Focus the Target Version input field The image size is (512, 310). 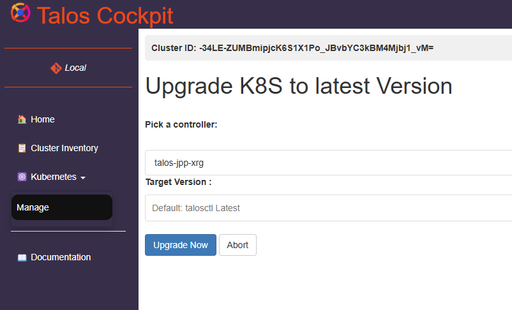(x=329, y=208)
